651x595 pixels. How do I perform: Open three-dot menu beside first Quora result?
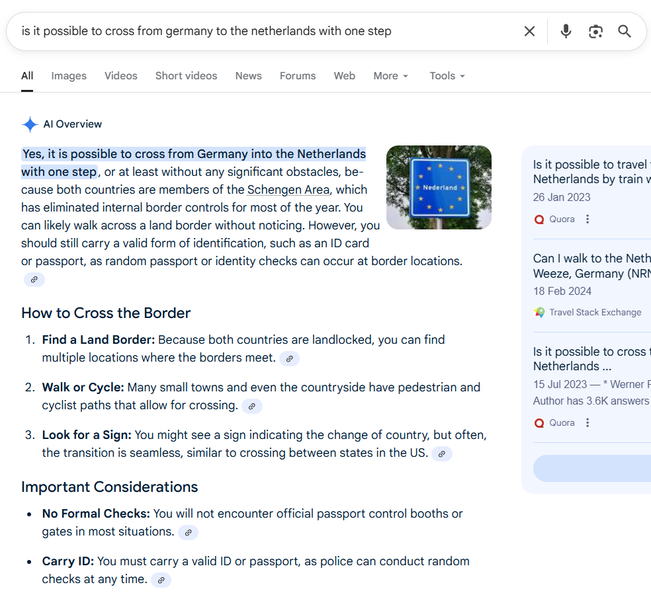pyautogui.click(x=587, y=219)
